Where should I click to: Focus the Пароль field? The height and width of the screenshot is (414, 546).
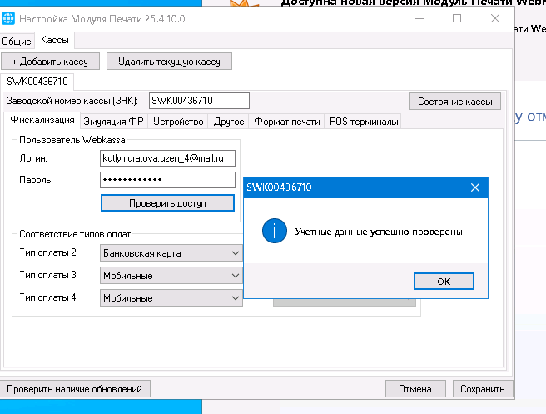[x=167, y=180]
